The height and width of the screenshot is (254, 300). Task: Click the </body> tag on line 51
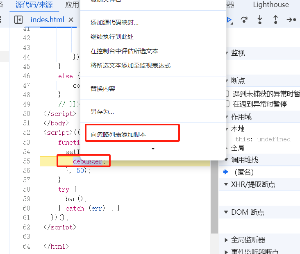coord(56,123)
